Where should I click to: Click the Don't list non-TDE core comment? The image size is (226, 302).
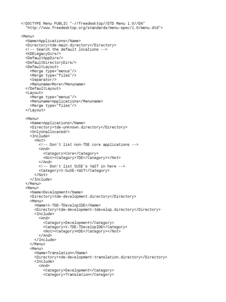(x=89, y=145)
